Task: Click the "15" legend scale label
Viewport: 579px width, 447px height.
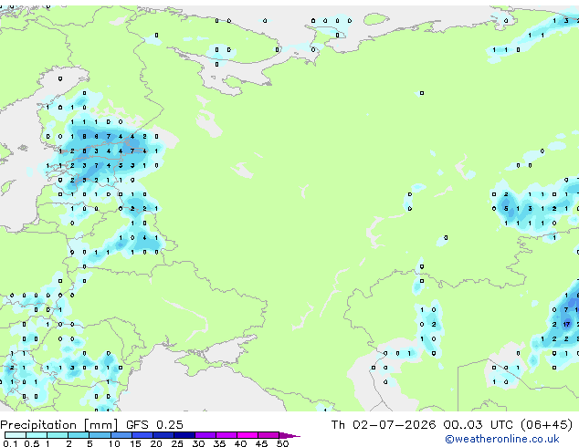Action: tap(135, 443)
